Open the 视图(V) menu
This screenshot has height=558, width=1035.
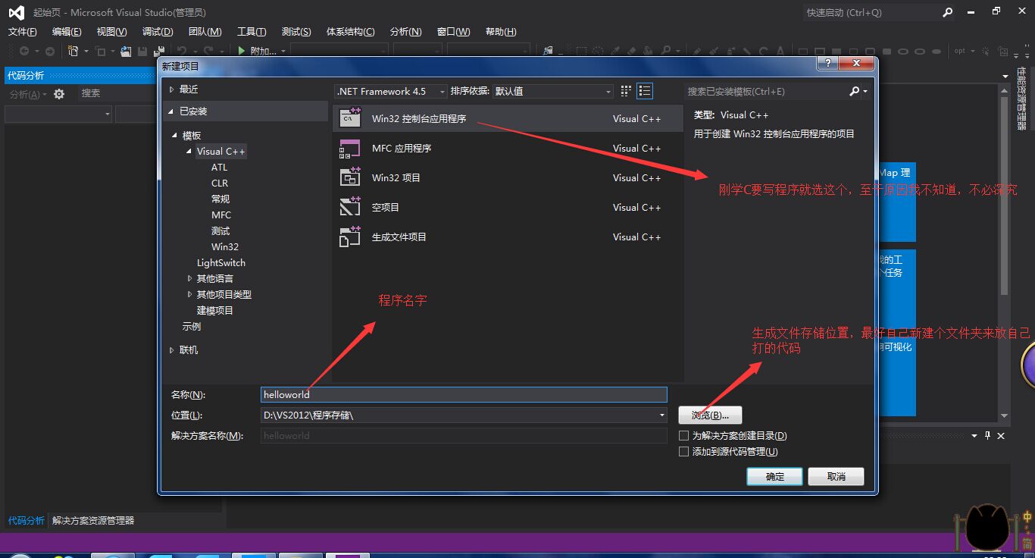tap(111, 32)
